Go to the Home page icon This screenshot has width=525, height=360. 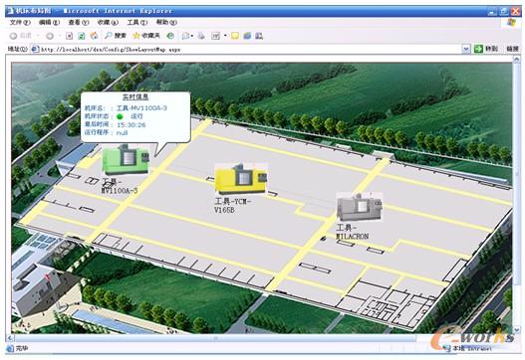click(94, 36)
